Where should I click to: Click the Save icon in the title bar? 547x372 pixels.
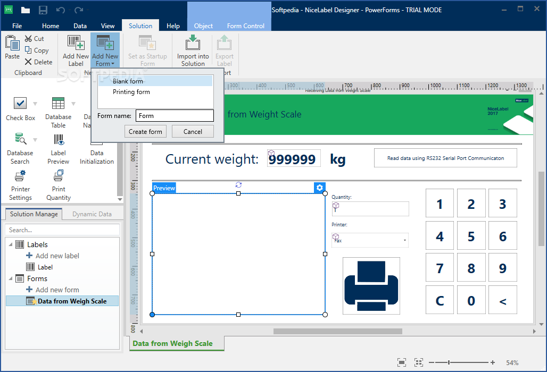coord(43,10)
